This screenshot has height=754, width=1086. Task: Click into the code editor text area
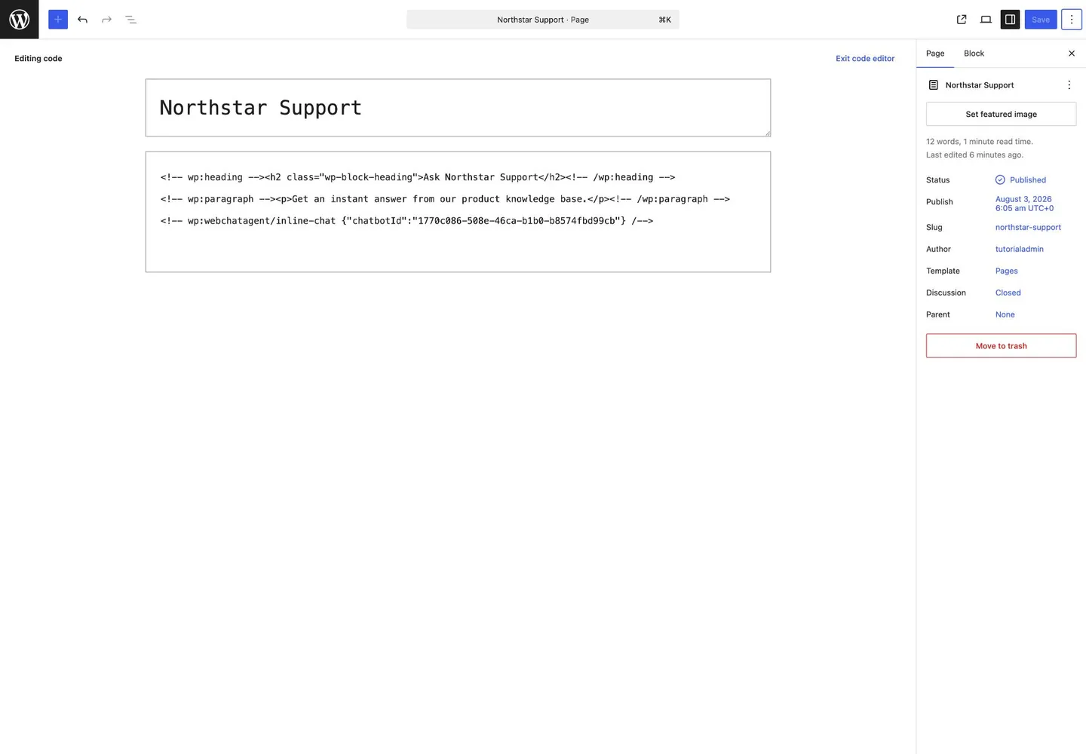pos(458,212)
